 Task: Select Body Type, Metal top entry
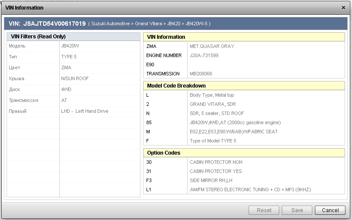(x=212, y=95)
